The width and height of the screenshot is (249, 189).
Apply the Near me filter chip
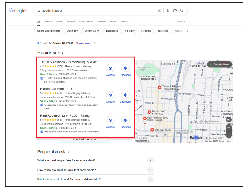click(x=146, y=31)
